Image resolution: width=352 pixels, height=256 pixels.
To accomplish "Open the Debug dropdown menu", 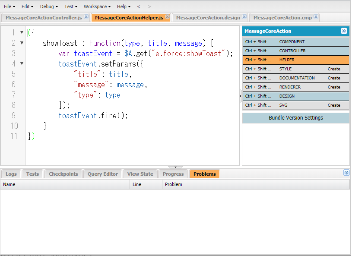I will coord(49,6).
